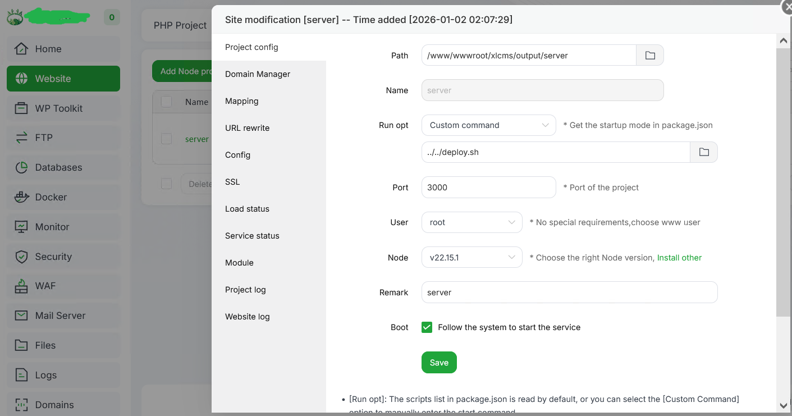Image resolution: width=792 pixels, height=416 pixels.
Task: Click folder icon beside deploy.sh command field
Action: click(x=704, y=152)
